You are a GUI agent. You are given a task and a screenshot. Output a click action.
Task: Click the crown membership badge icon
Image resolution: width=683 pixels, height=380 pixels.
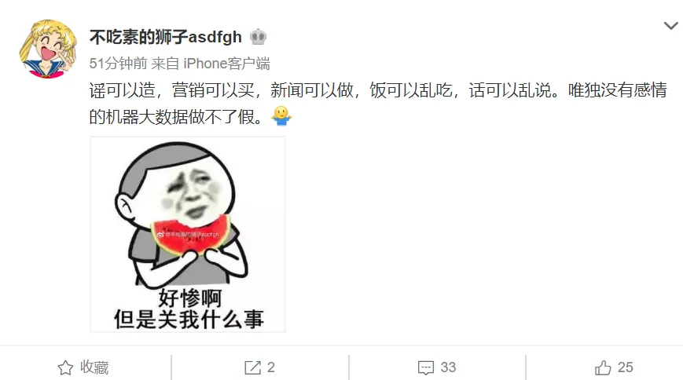(x=258, y=37)
